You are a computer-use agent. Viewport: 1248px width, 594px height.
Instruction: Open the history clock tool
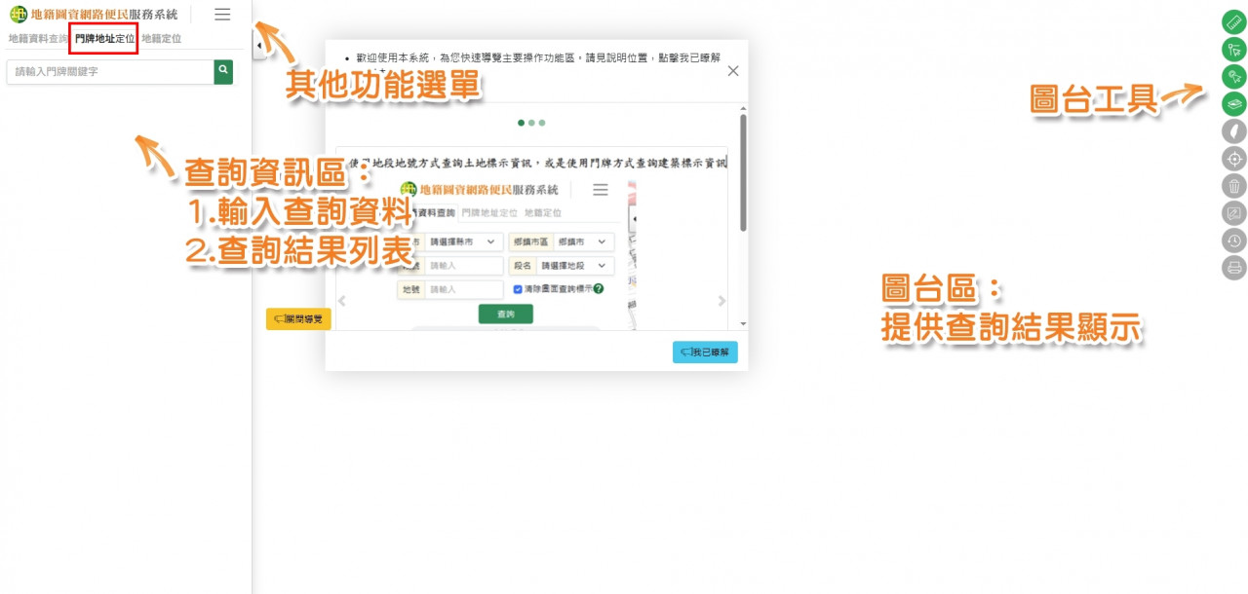pos(1234,241)
